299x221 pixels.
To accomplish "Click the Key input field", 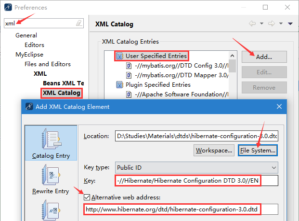I will coord(196,181).
